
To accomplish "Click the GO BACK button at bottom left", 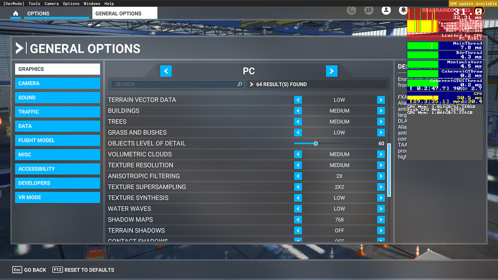I will [x=29, y=270].
